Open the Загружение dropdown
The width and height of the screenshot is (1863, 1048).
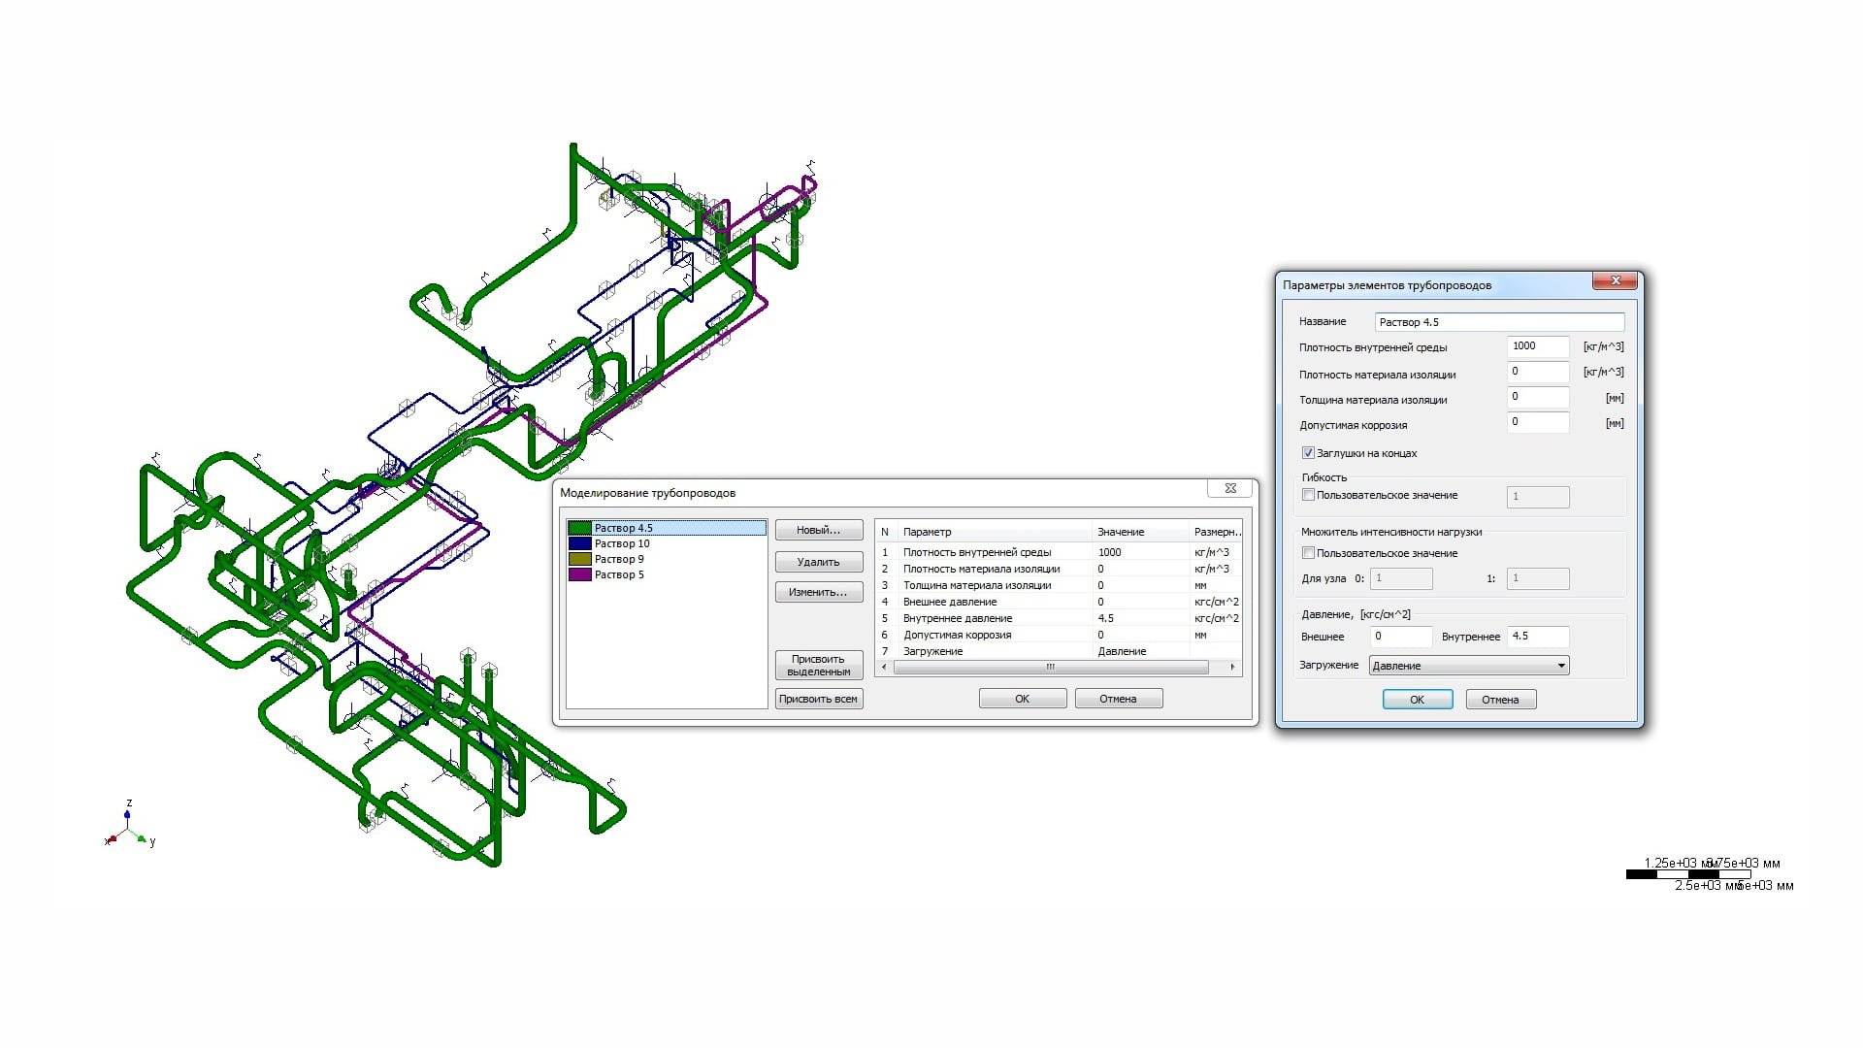[1469, 666]
